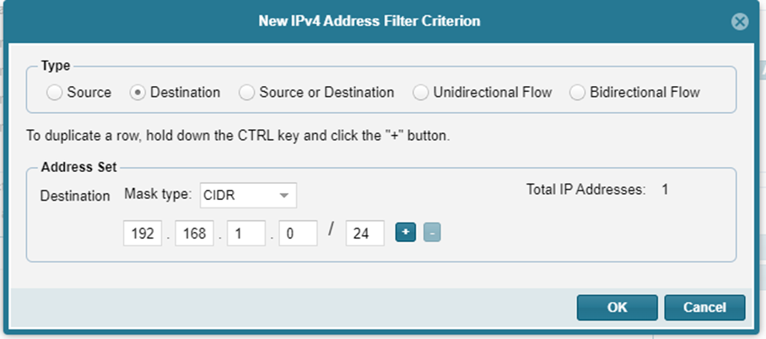Click the Total IP Addresses label

[585, 190]
